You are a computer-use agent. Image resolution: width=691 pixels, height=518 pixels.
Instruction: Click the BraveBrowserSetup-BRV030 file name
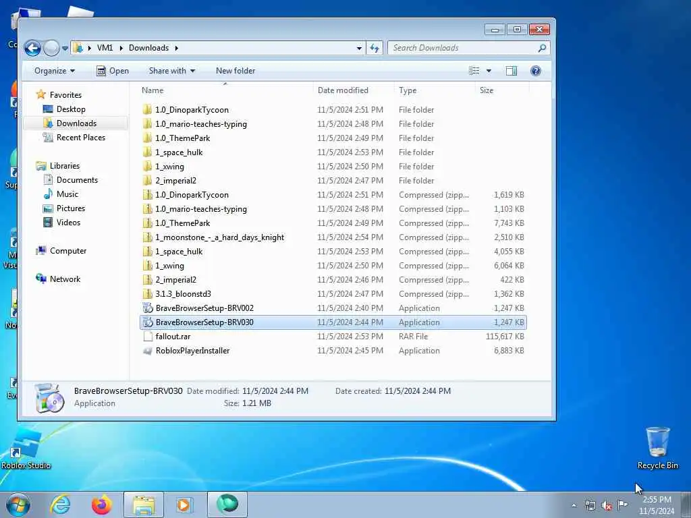click(x=204, y=322)
